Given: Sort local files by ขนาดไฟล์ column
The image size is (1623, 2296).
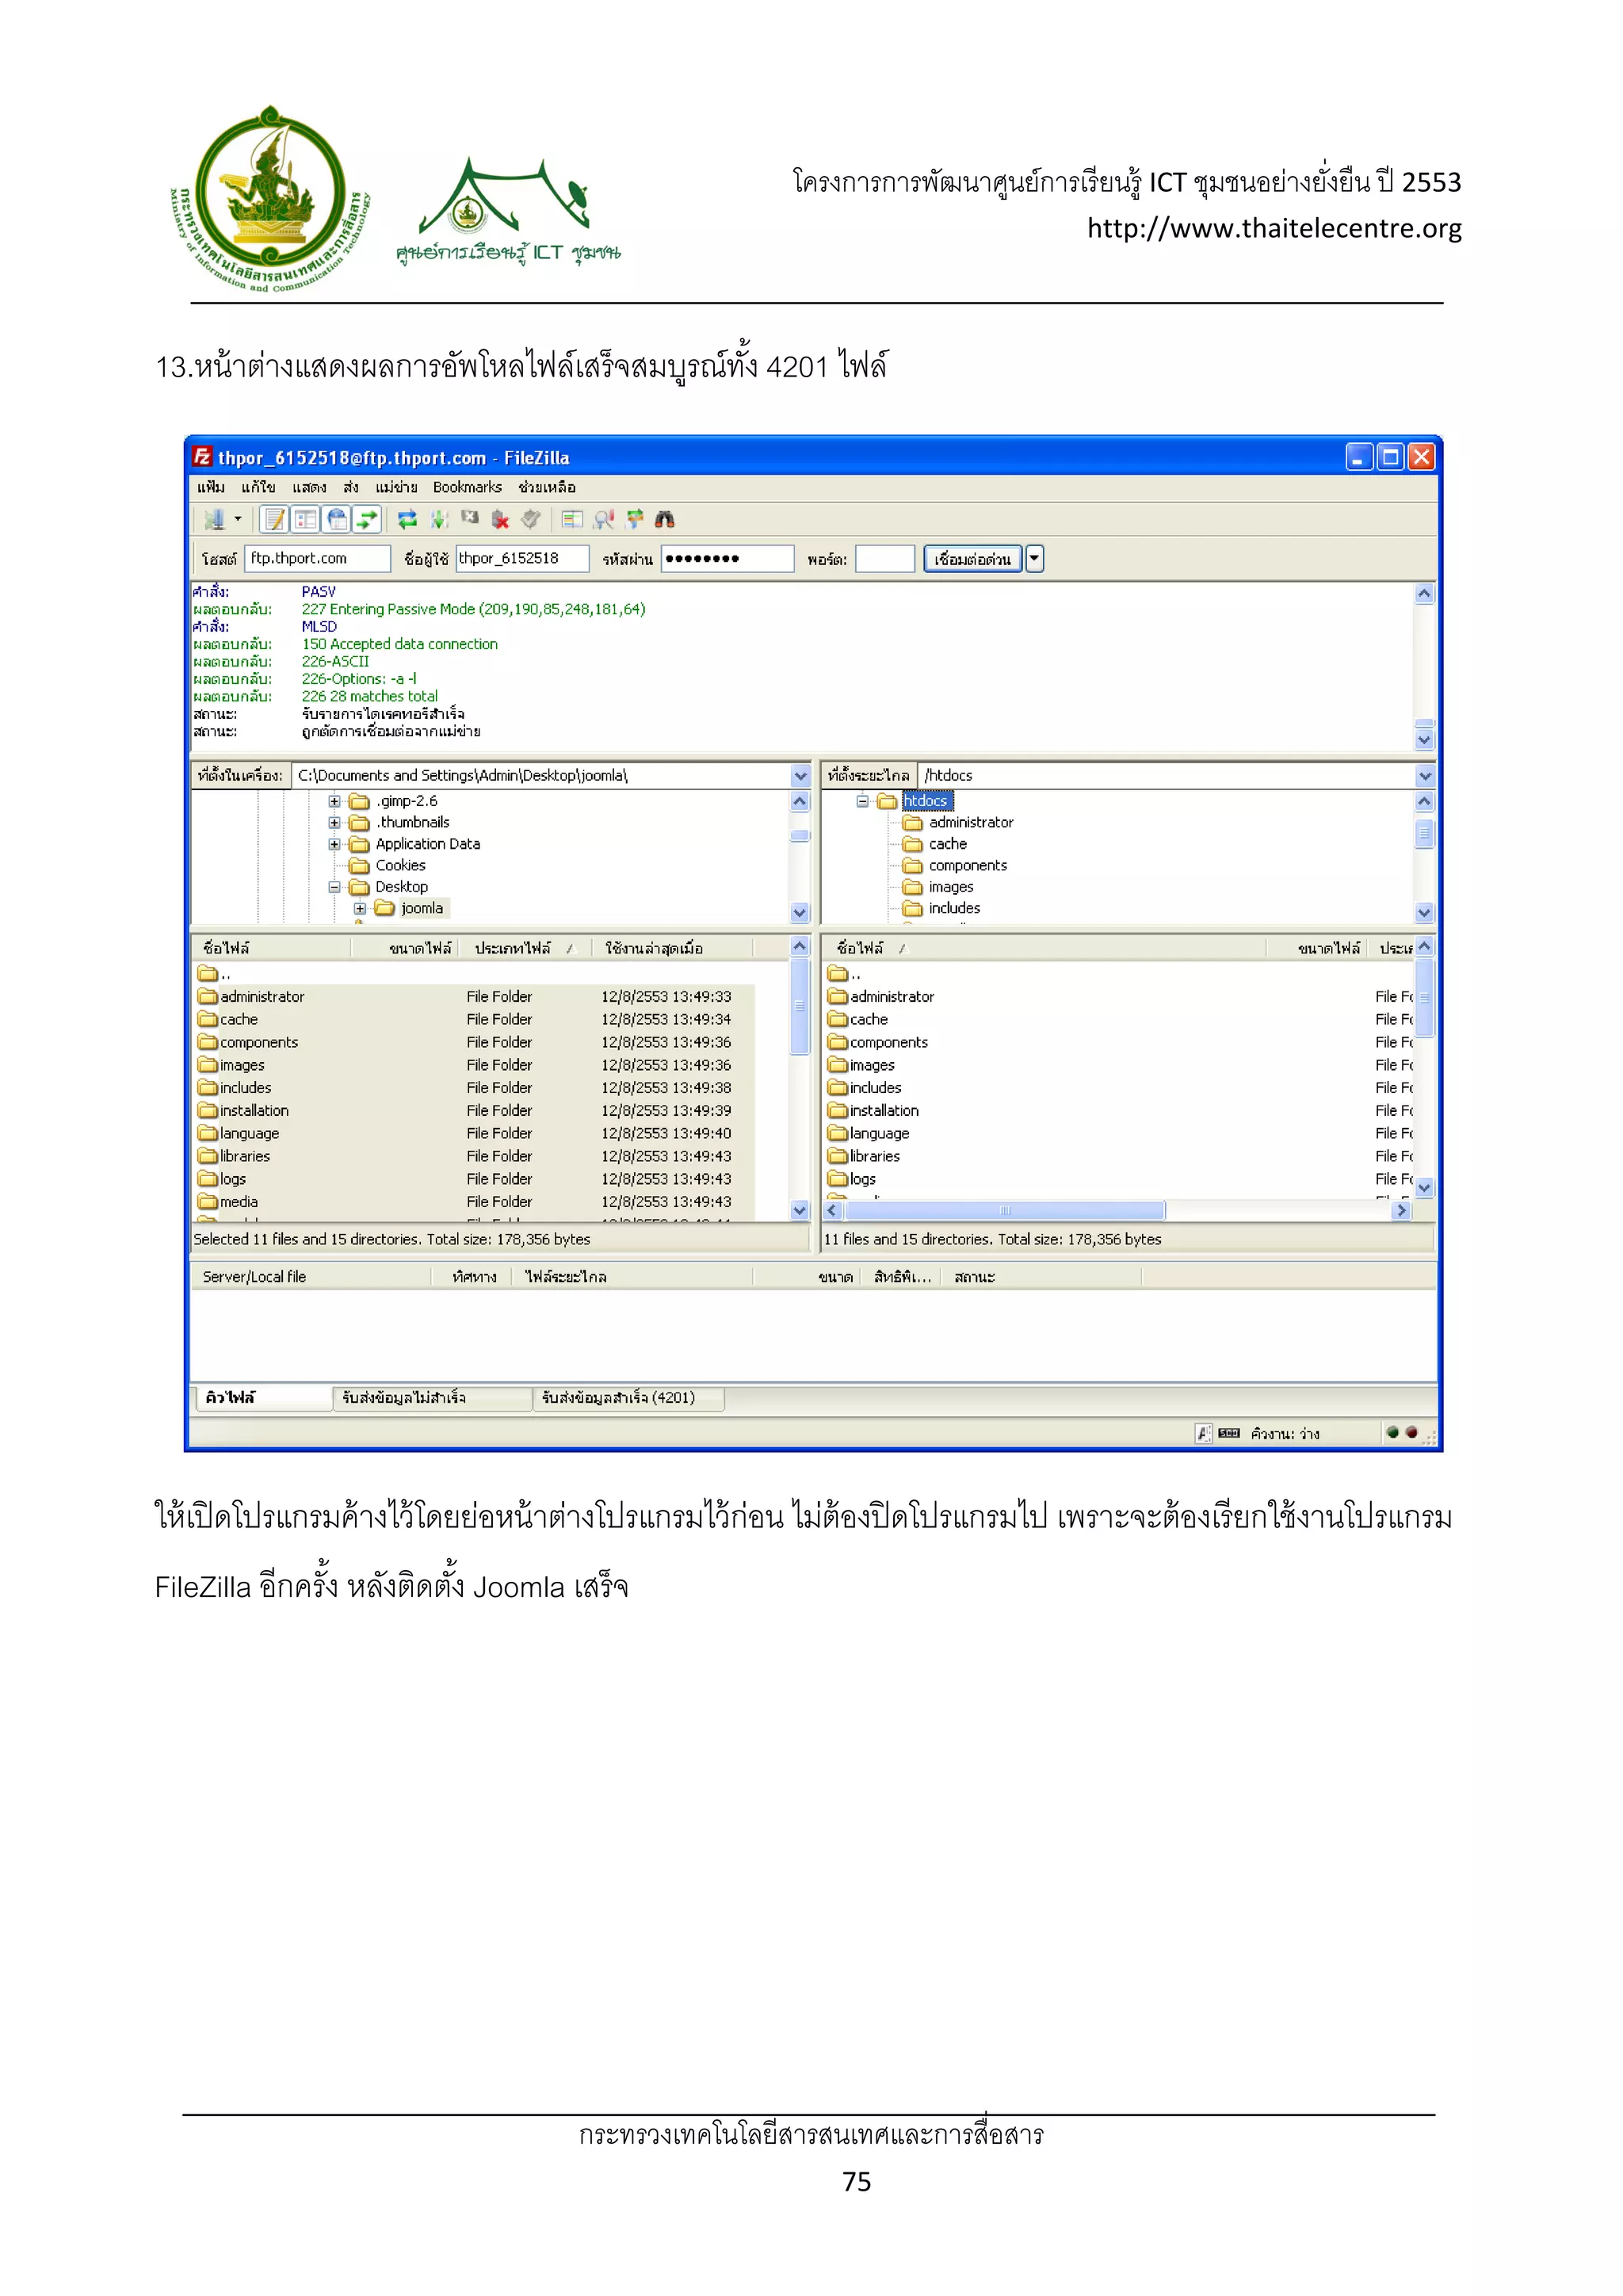Looking at the screenshot, I should click(x=405, y=948).
